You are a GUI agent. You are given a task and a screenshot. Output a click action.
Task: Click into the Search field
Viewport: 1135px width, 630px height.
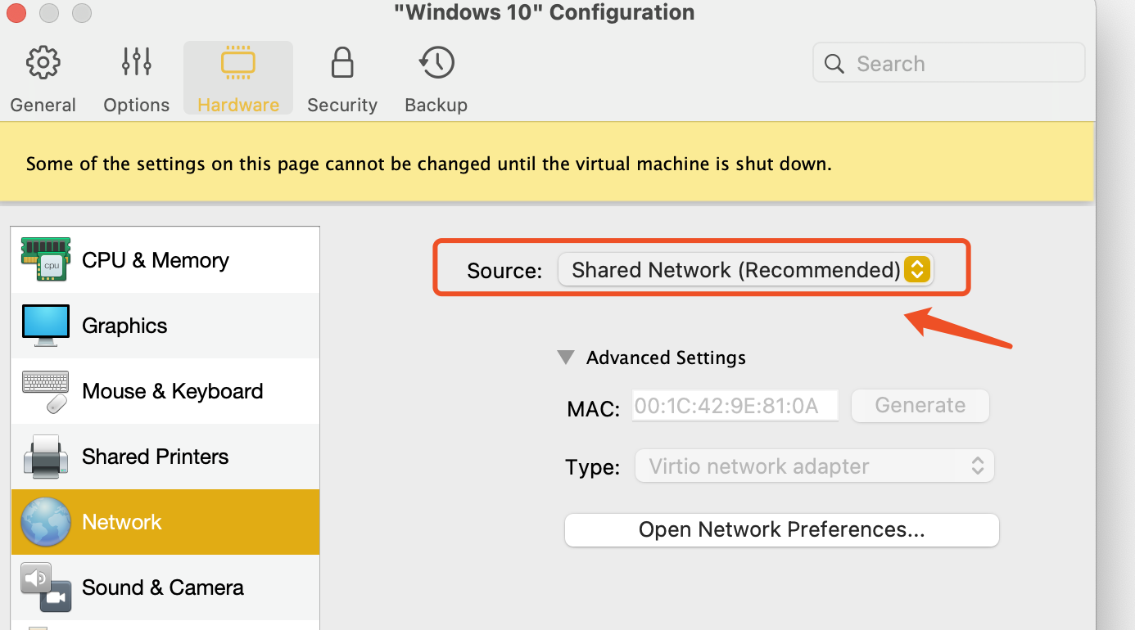pyautogui.click(x=949, y=64)
